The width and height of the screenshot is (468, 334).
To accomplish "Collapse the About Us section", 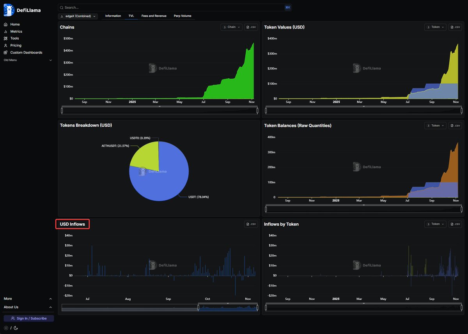I will click(x=28, y=307).
